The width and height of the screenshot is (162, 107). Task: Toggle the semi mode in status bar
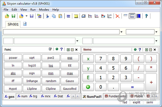pyautogui.click(x=150, y=102)
